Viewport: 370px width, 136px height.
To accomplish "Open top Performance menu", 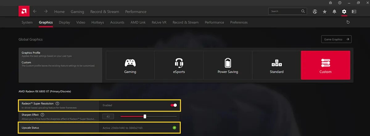I will (136, 12).
